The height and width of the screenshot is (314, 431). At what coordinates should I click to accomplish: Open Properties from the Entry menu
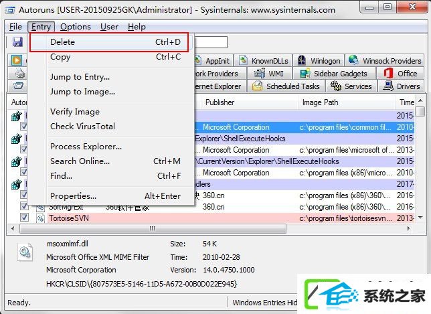111,196
